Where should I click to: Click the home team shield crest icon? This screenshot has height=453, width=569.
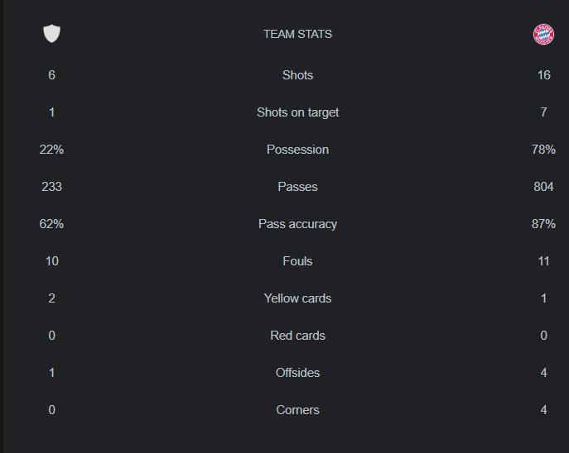51,34
